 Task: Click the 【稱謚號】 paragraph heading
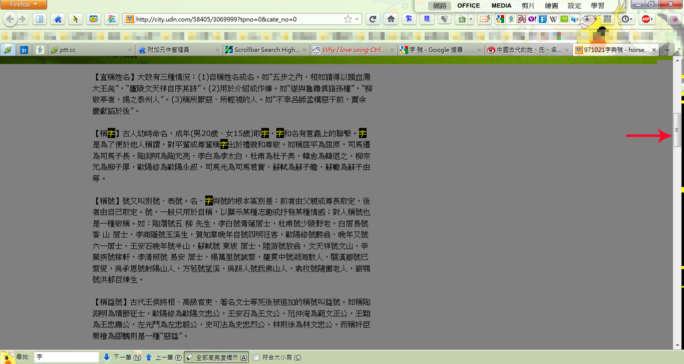111,302
